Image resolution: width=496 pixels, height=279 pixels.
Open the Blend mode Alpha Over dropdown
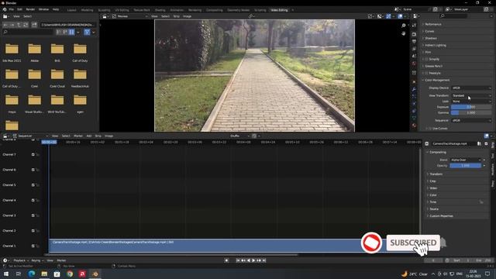coord(465,160)
